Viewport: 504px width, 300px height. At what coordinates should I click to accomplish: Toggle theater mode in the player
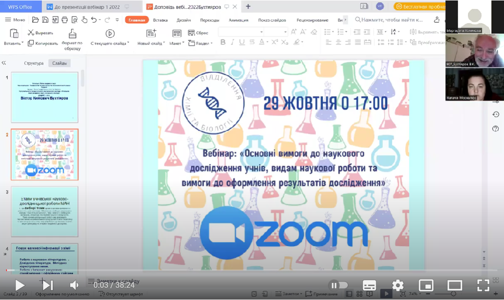[x=455, y=285]
